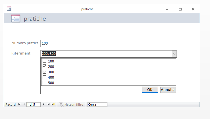Viewport: 210px width, 119px height.
Task: Enable the 400 checkbox in list
Action: (x=44, y=77)
